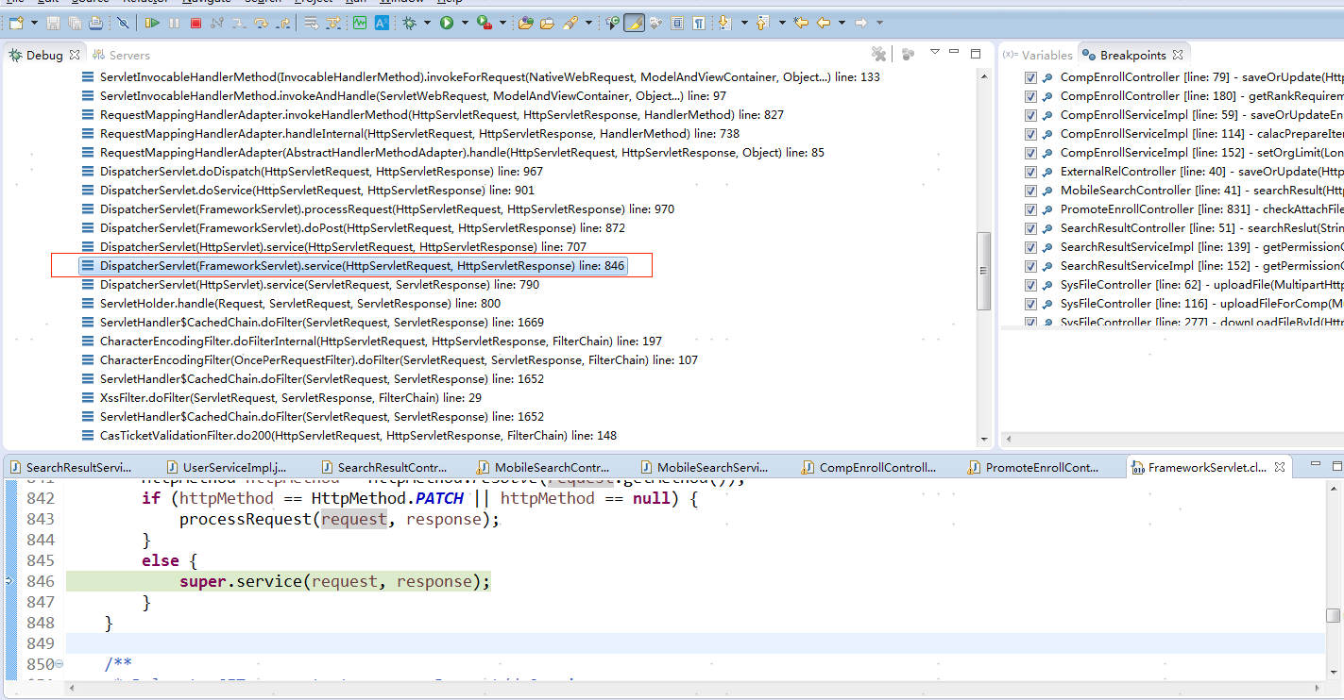The image size is (1344, 700).
Task: Click the Disconnect icon
Action: [x=217, y=23]
